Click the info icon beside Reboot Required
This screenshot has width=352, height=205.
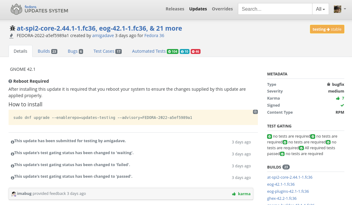click(10, 81)
